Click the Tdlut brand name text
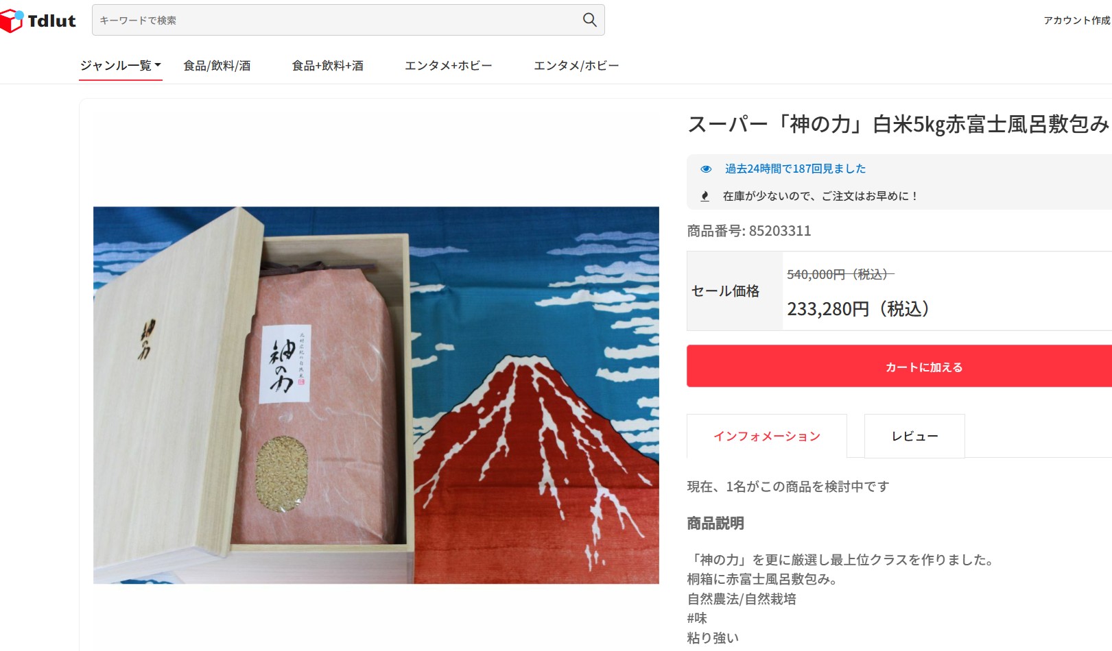This screenshot has width=1112, height=651. coord(52,21)
